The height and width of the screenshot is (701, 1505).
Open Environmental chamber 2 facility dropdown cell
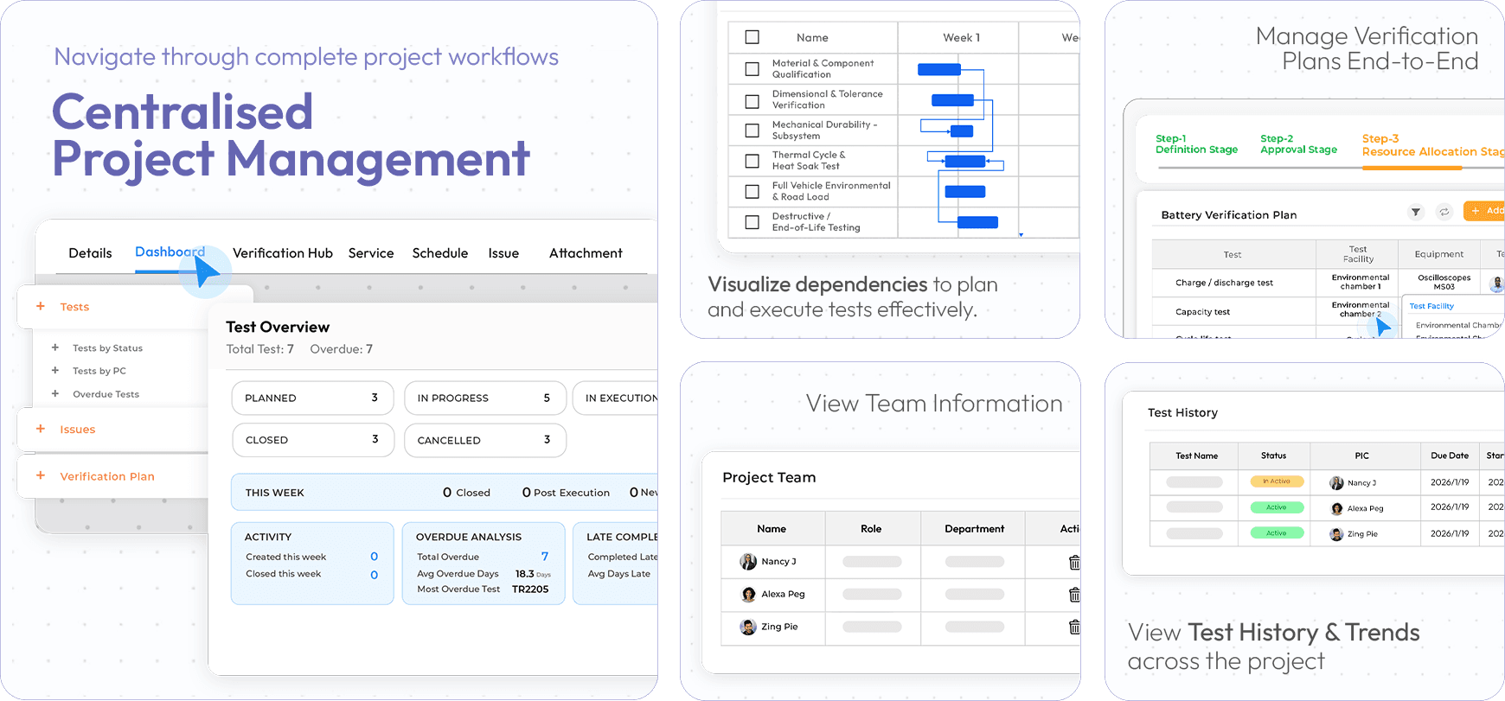pyautogui.click(x=1359, y=310)
